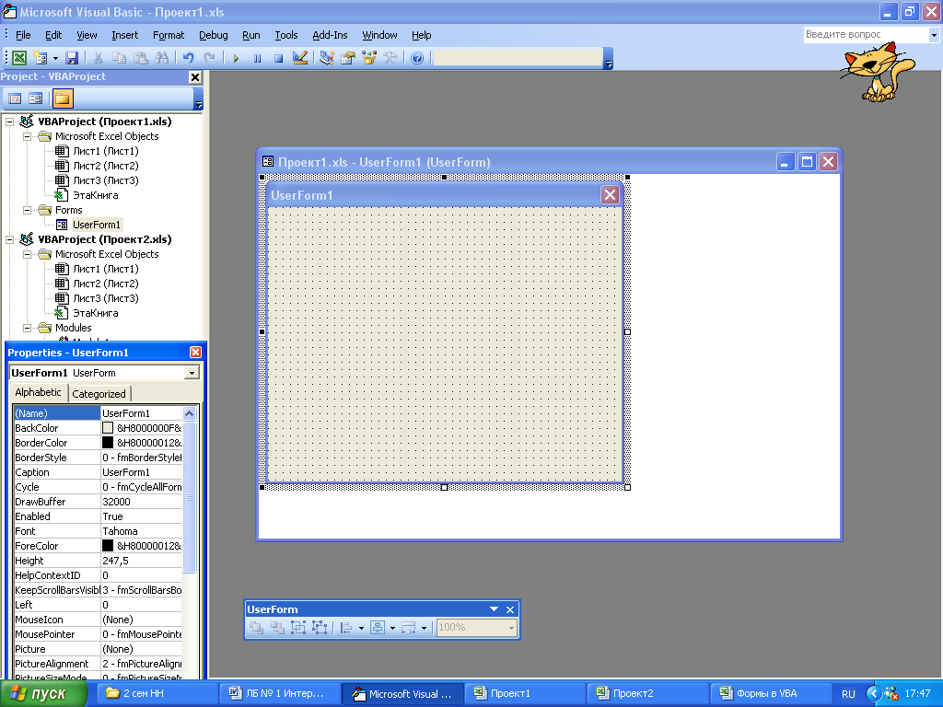Image resolution: width=943 pixels, height=707 pixels.
Task: Click the BackColor color swatch value
Action: [x=108, y=428]
